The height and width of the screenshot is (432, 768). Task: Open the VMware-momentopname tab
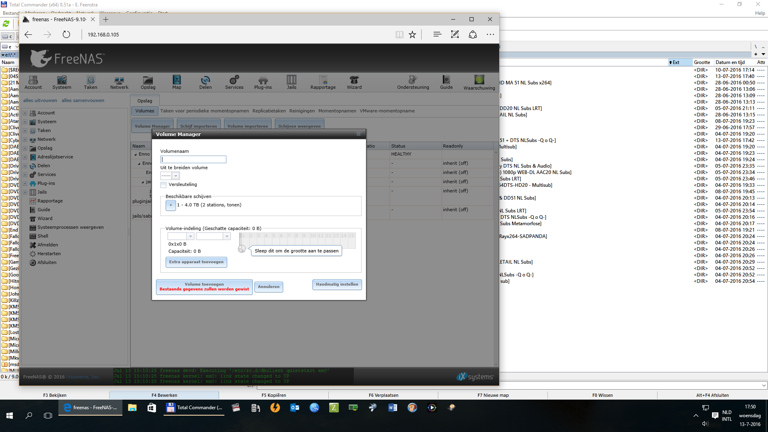(387, 111)
